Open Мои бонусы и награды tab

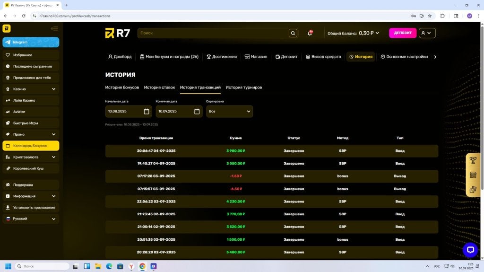point(169,57)
